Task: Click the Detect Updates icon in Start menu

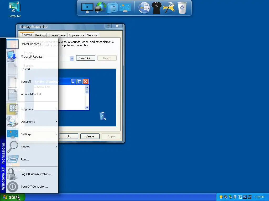Action: [x=12, y=44]
